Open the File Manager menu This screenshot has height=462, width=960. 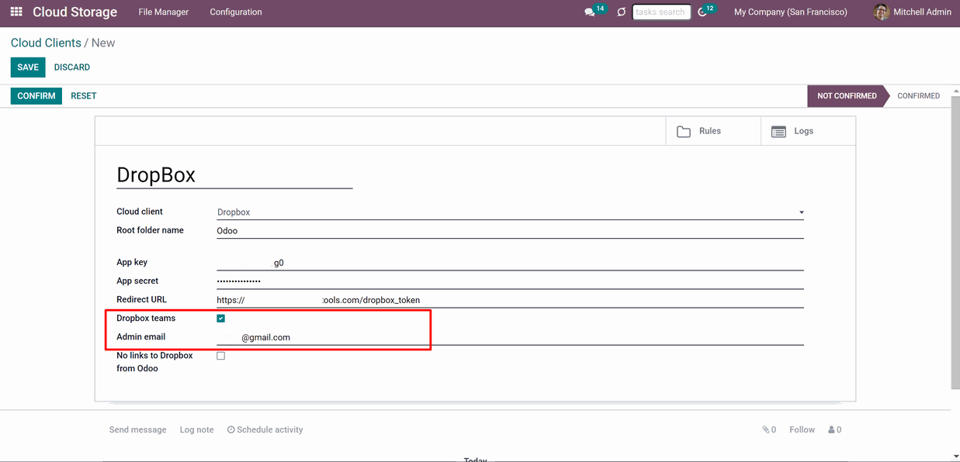(x=163, y=12)
